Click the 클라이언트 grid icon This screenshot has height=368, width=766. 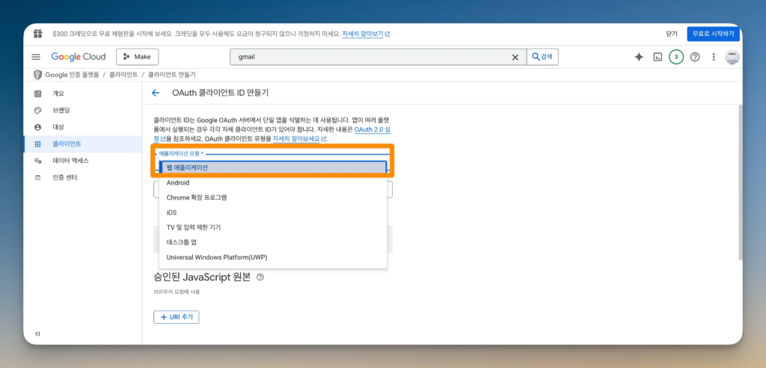point(37,144)
